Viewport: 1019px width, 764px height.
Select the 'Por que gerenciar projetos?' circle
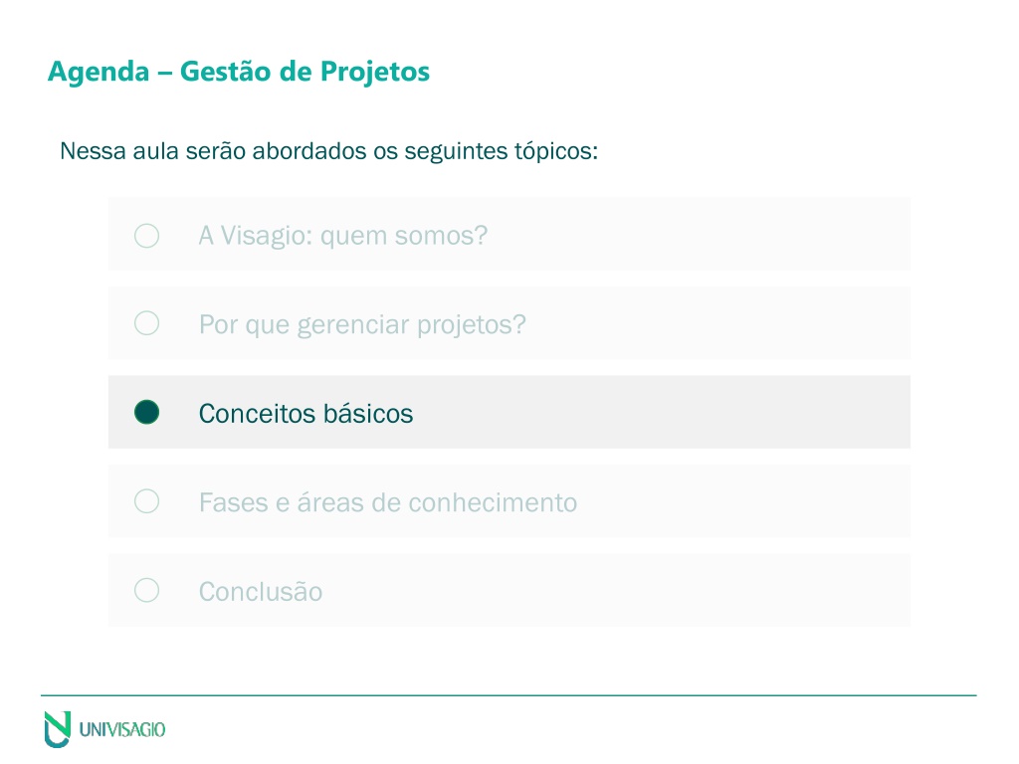coord(147,323)
